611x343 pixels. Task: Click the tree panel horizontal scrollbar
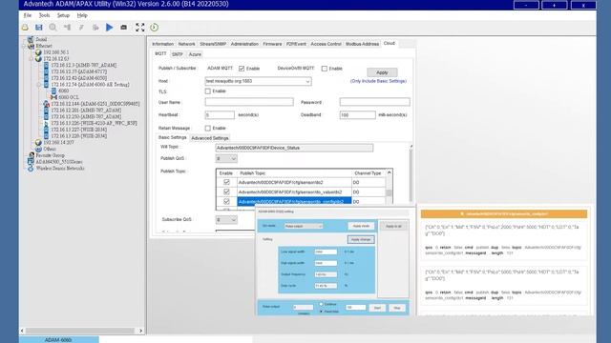click(x=82, y=331)
